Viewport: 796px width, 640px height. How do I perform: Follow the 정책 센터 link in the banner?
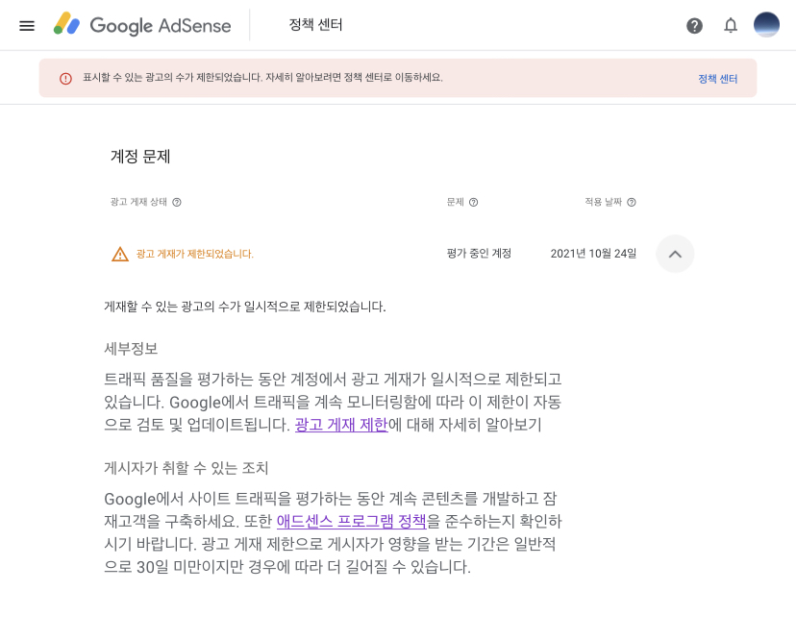tap(717, 79)
